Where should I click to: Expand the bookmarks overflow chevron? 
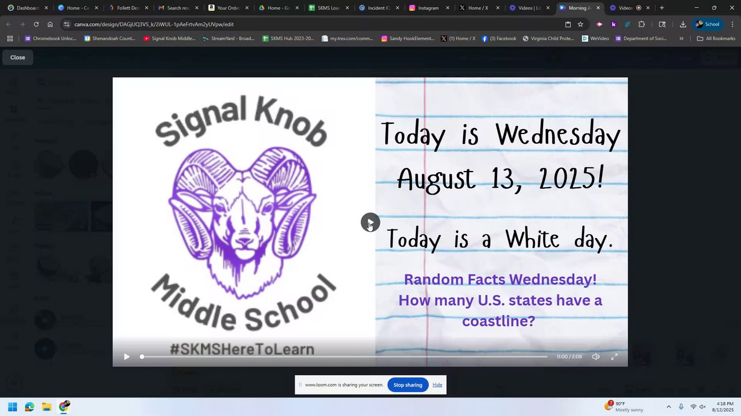(681, 39)
